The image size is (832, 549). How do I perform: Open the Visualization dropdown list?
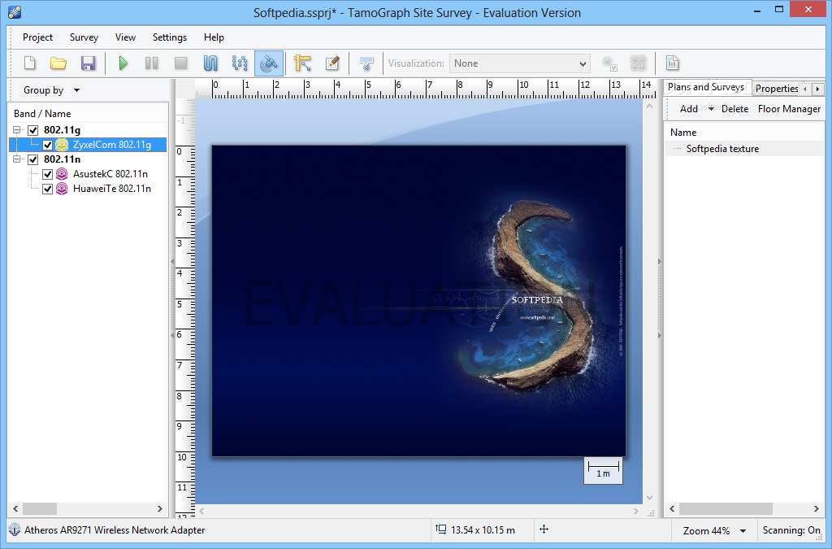520,63
